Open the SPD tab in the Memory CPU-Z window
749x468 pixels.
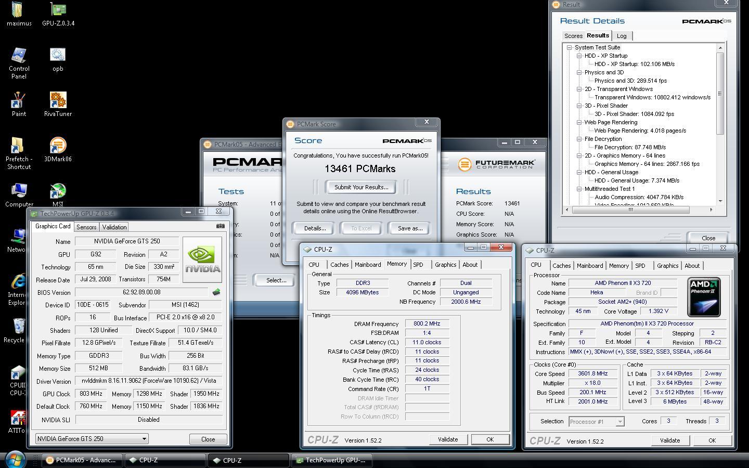418,265
